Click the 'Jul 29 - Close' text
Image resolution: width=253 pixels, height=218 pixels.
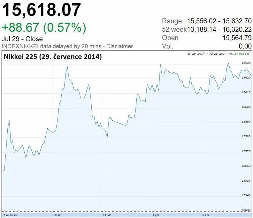click(22, 39)
